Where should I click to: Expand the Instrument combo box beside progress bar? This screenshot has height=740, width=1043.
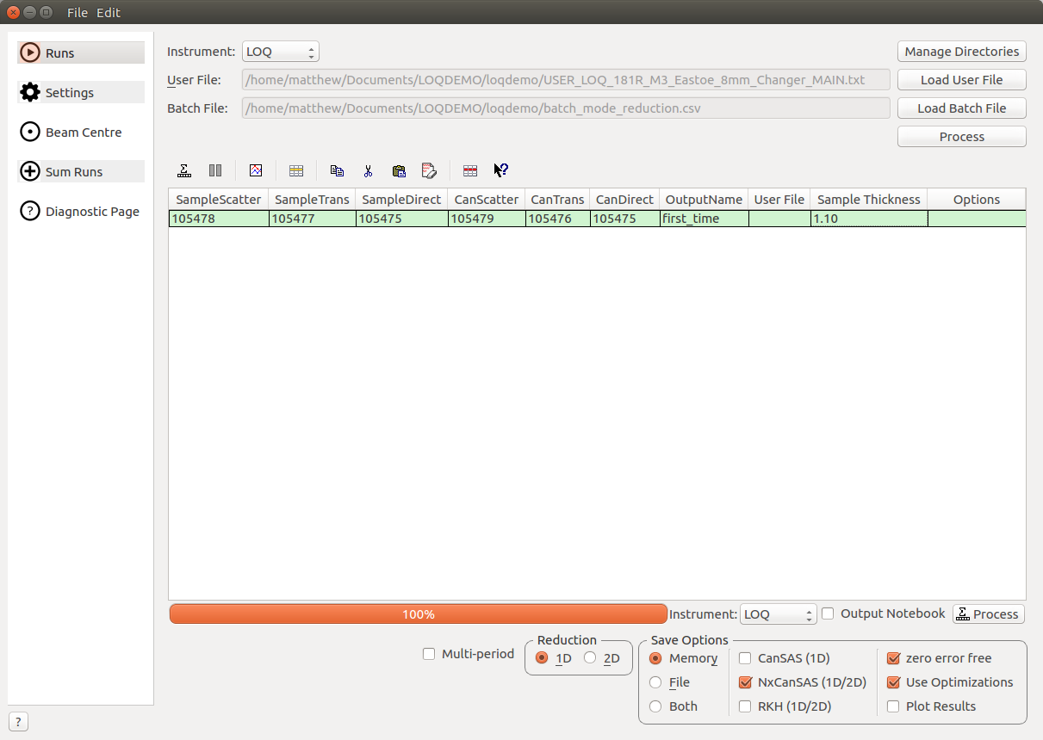(778, 614)
